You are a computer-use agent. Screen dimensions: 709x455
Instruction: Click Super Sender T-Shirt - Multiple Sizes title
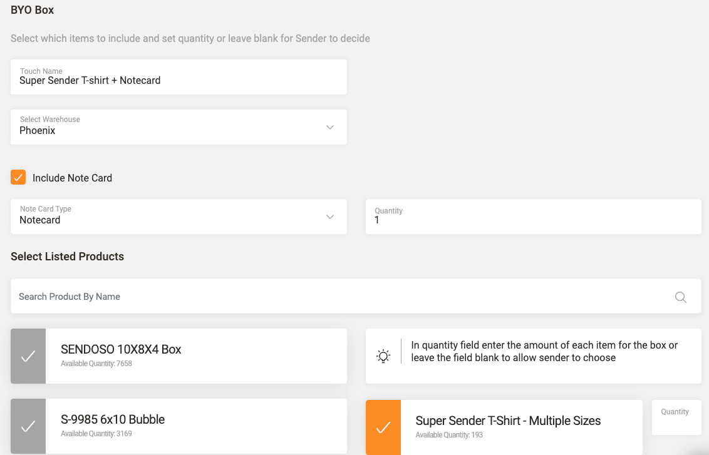508,421
